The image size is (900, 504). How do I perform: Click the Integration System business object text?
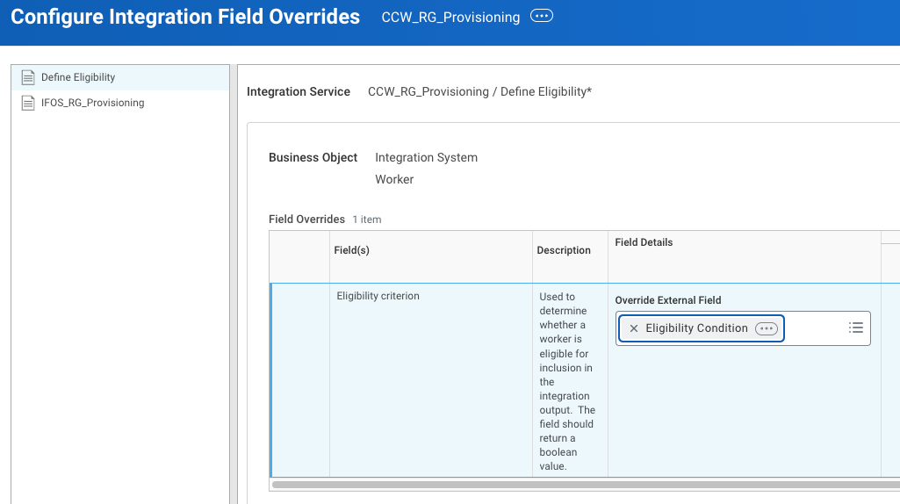tap(426, 157)
